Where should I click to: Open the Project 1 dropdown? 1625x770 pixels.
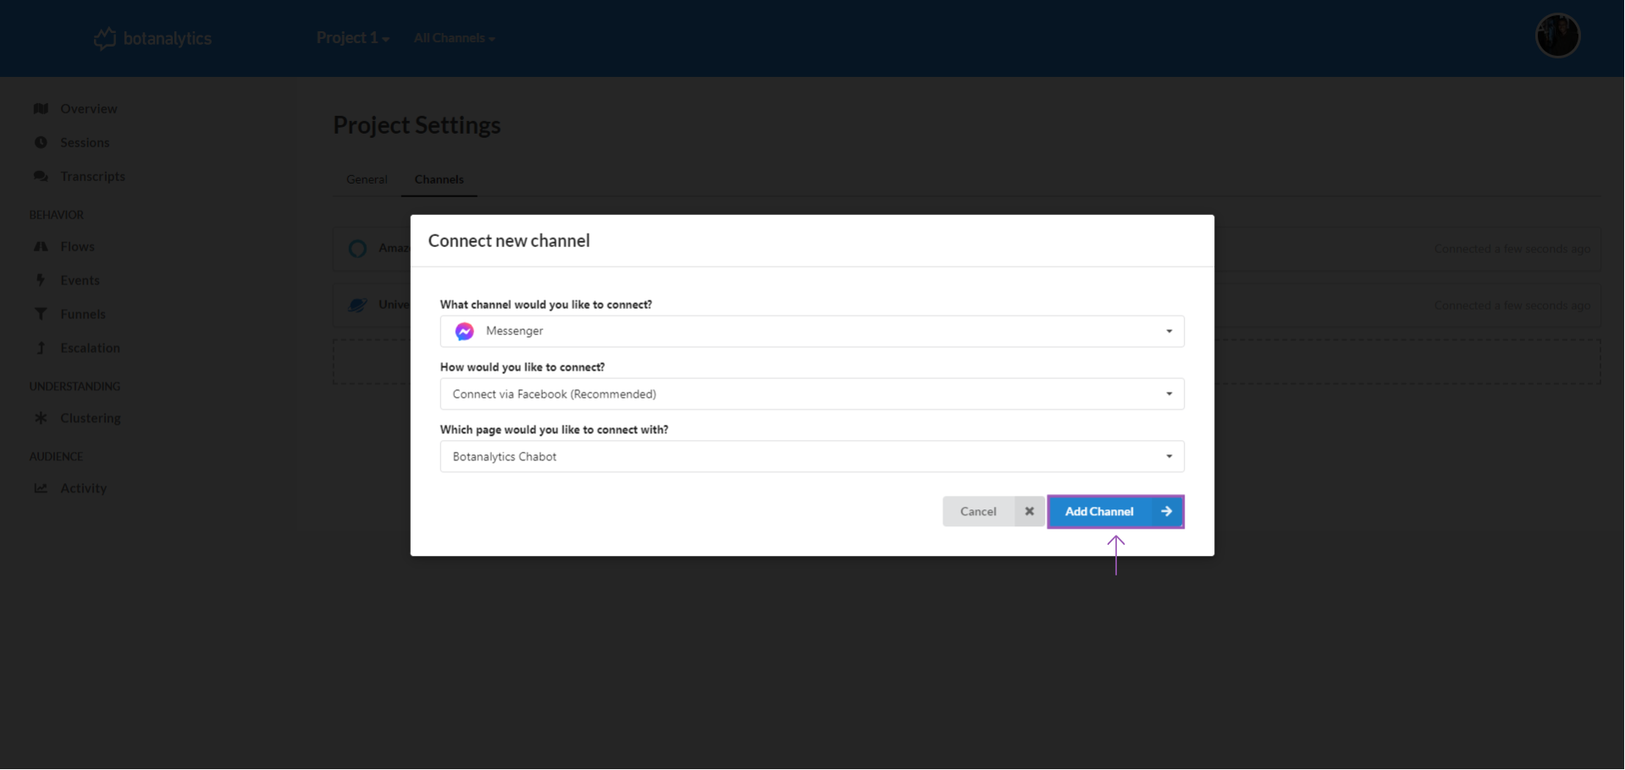[353, 38]
